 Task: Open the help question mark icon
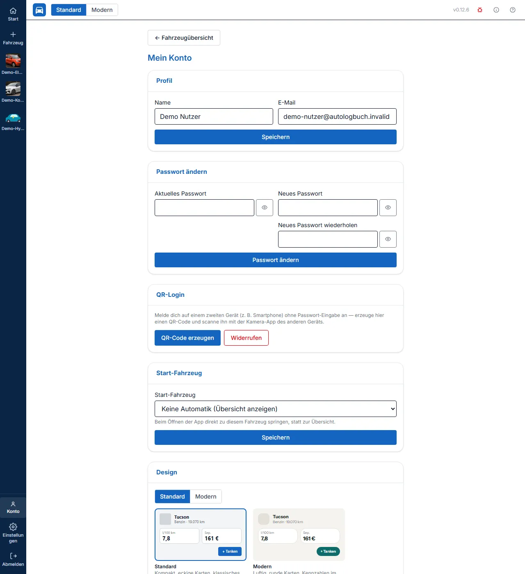pyautogui.click(x=513, y=10)
